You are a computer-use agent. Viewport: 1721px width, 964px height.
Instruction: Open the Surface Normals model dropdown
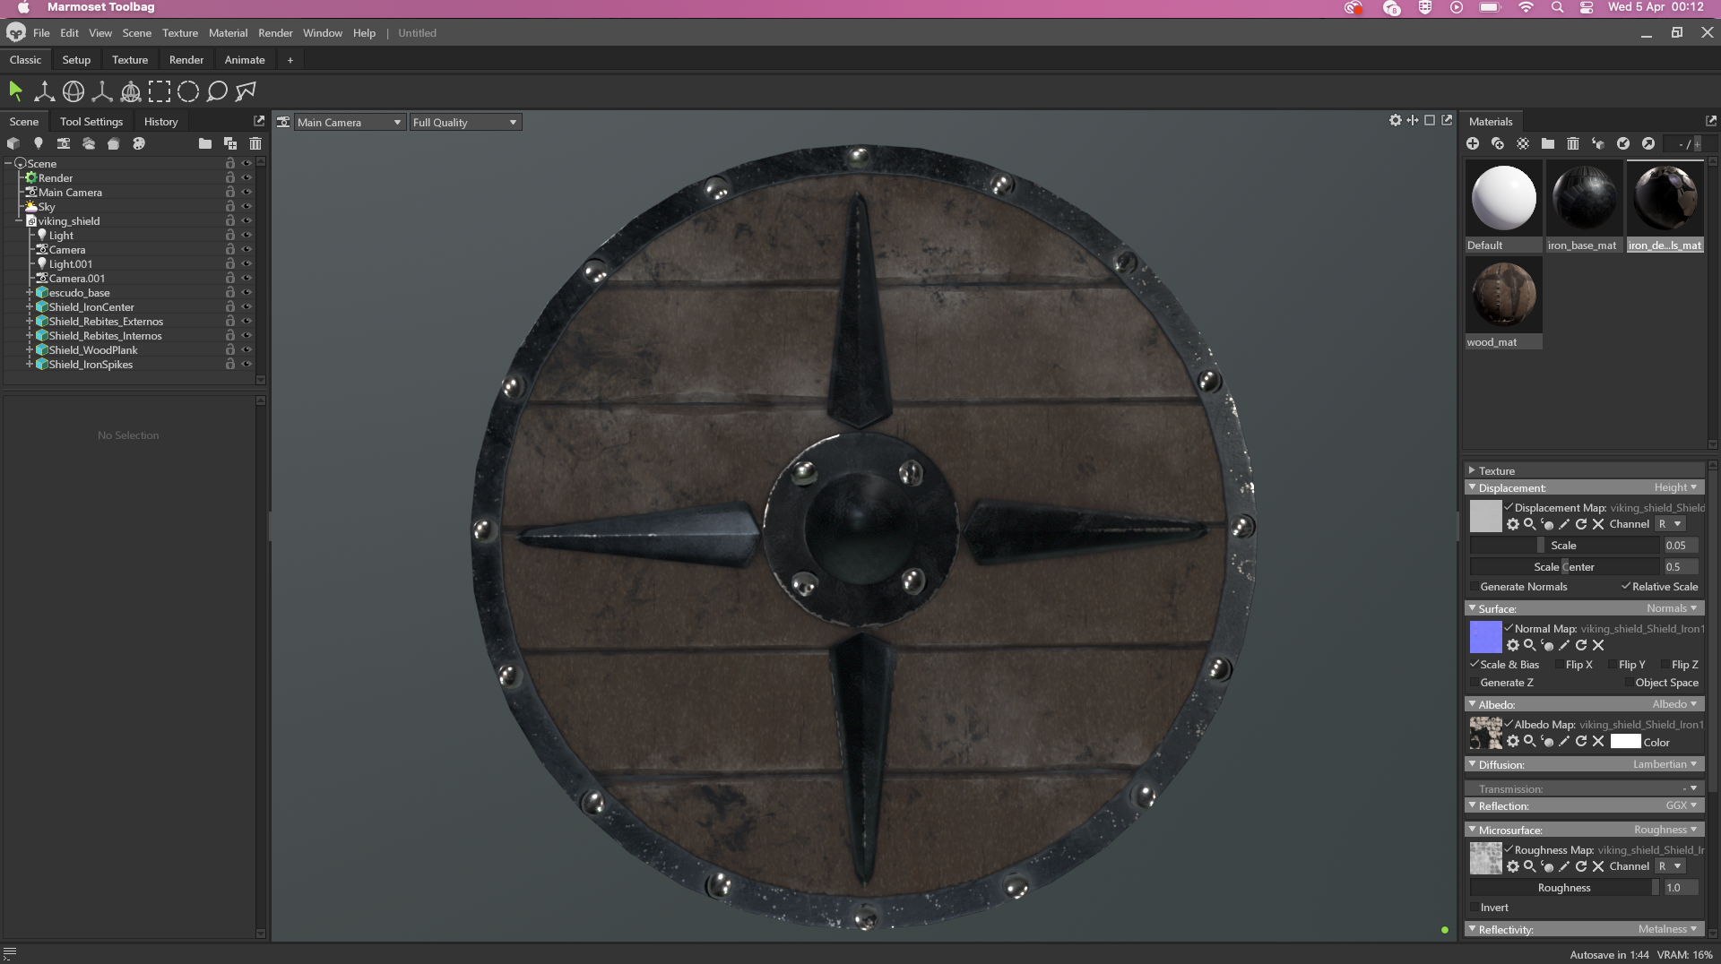1672,608
